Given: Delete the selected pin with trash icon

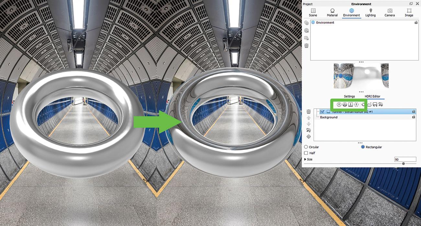Looking at the screenshot, I should coord(308,112).
